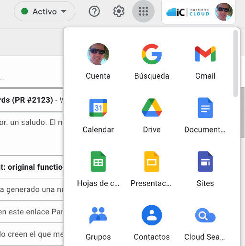Close the Google apps grid launcher
Image resolution: width=245 pixels, height=246 pixels.
pyautogui.click(x=143, y=11)
